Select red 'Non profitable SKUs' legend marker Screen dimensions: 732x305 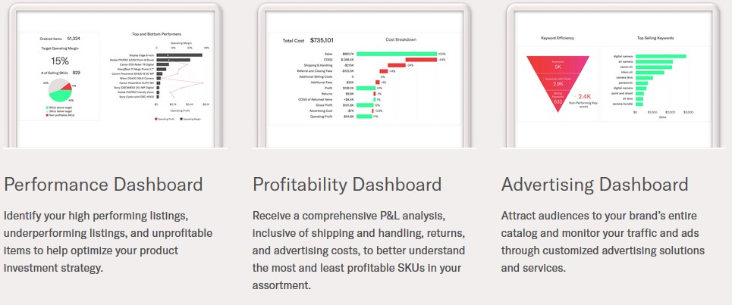click(47, 114)
